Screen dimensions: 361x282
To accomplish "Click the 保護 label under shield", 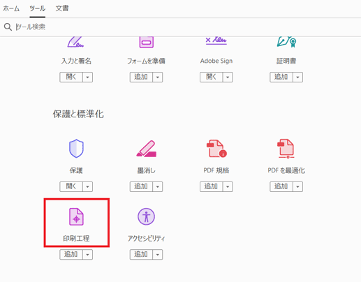I will coord(76,170).
